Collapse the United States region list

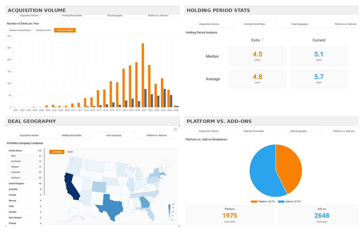tap(15, 151)
